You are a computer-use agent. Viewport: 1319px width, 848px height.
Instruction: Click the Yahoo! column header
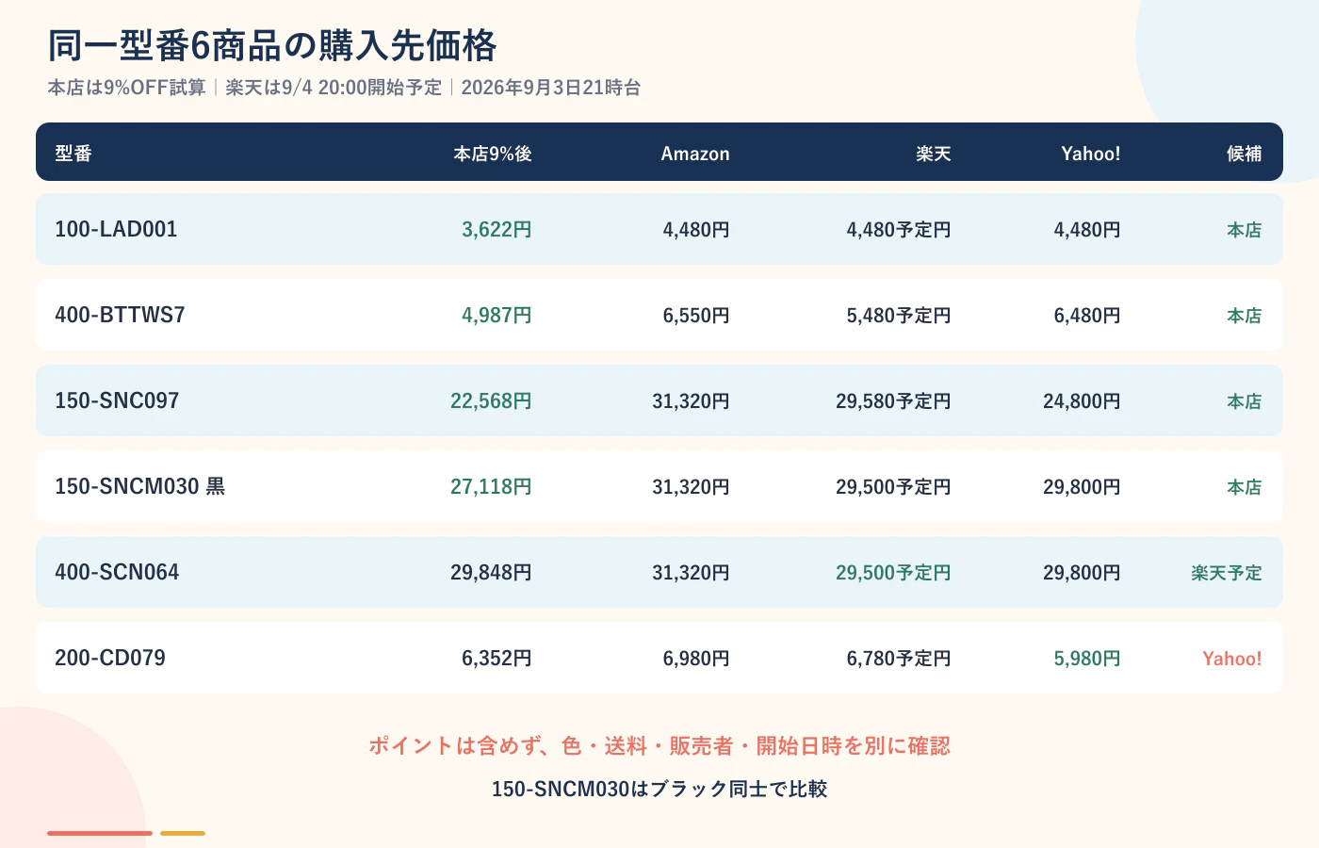pyautogui.click(x=1091, y=154)
